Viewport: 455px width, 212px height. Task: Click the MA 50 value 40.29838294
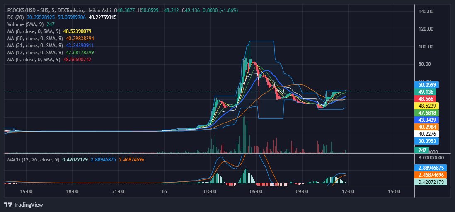click(x=79, y=38)
